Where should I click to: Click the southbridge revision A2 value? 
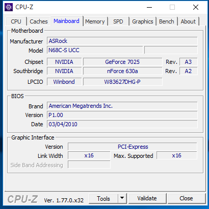(x=189, y=71)
